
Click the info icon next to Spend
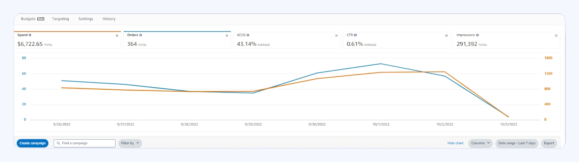30,35
